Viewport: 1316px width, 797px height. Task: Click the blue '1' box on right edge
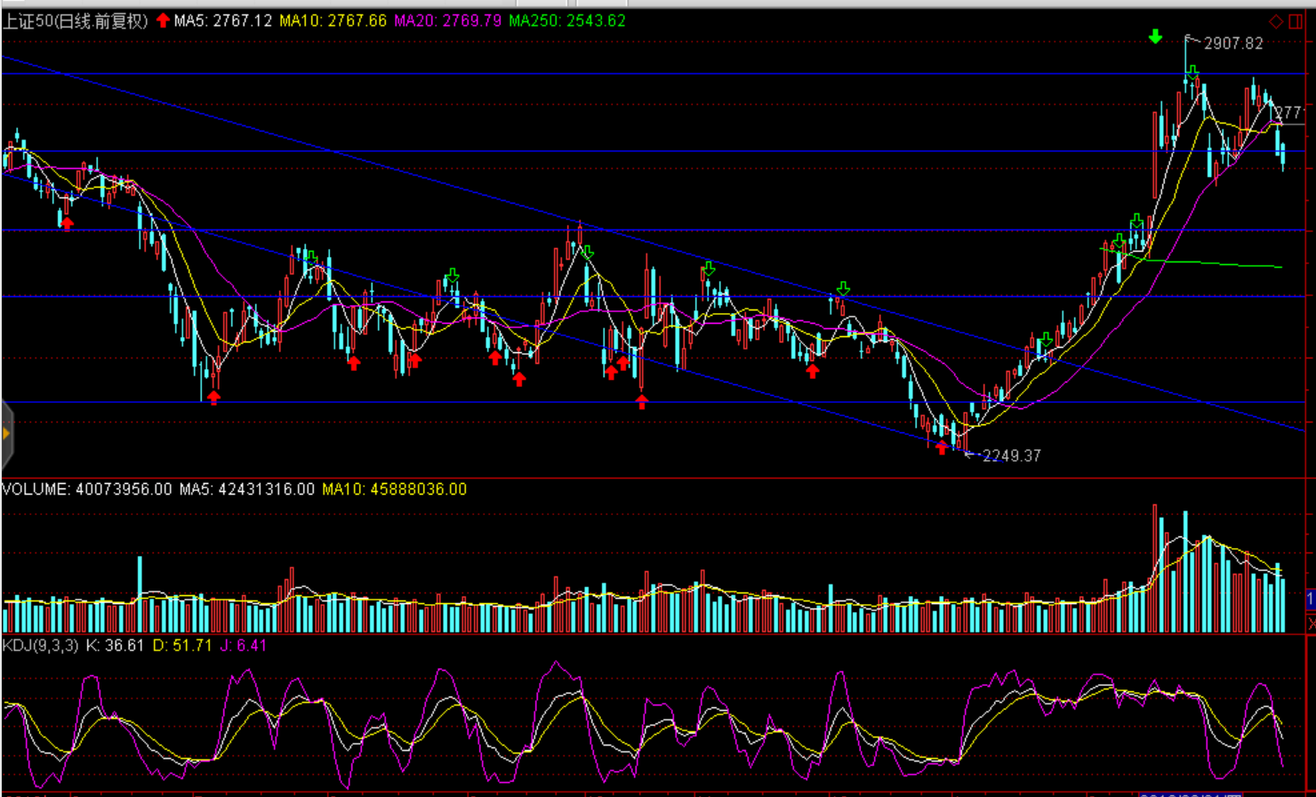click(1311, 600)
